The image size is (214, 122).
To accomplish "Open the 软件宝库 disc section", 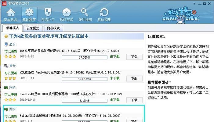I will (x=67, y=15).
